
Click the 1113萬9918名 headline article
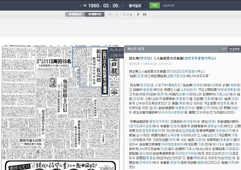[x=54, y=61]
